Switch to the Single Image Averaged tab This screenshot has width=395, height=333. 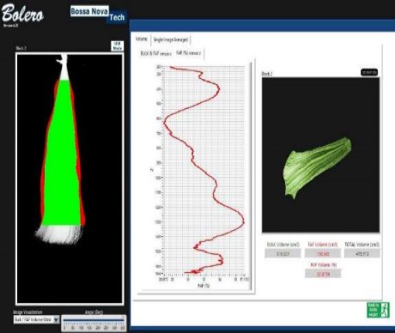coord(171,39)
